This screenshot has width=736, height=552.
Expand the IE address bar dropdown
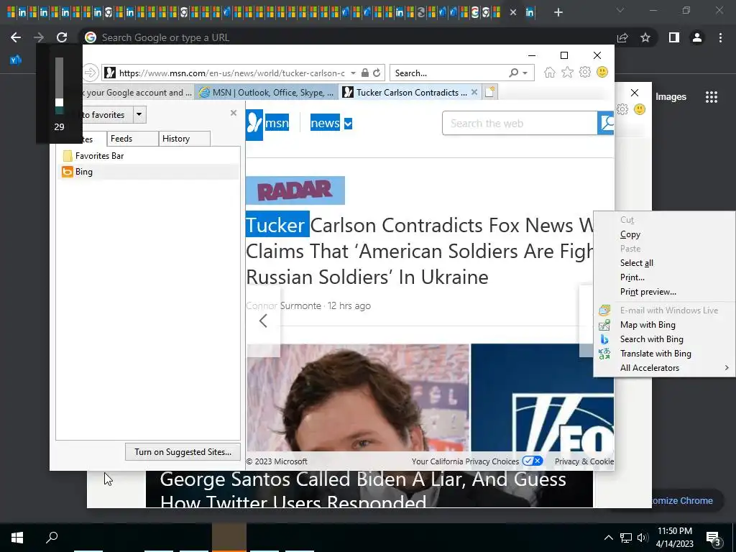pos(353,73)
